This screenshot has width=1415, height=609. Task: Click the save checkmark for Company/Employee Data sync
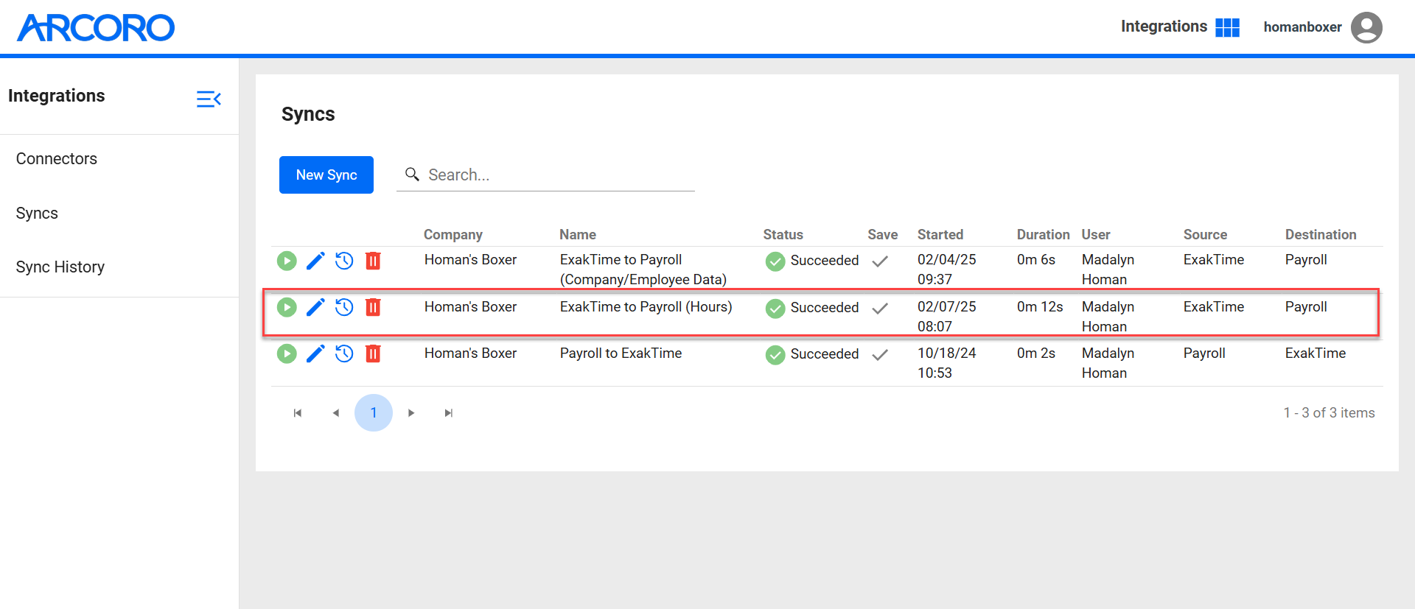pos(880,261)
